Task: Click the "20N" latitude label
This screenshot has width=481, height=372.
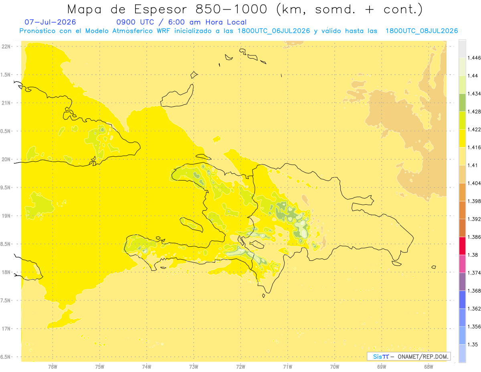Action: (x=6, y=159)
